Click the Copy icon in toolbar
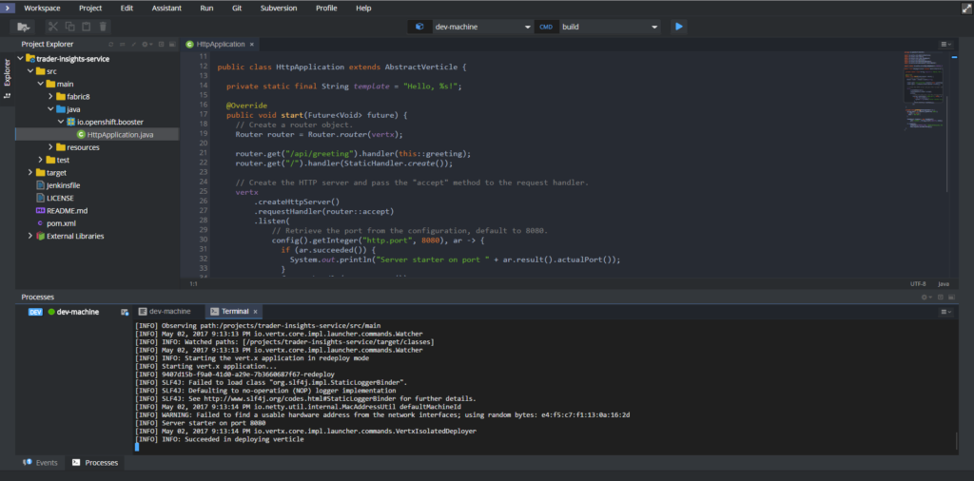 (x=70, y=27)
